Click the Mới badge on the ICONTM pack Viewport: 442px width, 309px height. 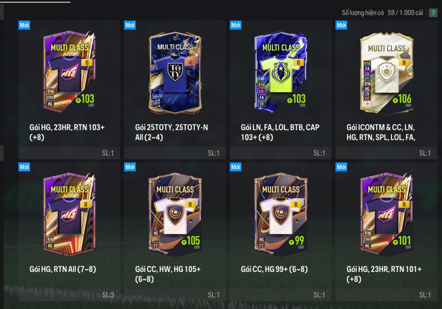click(x=341, y=25)
